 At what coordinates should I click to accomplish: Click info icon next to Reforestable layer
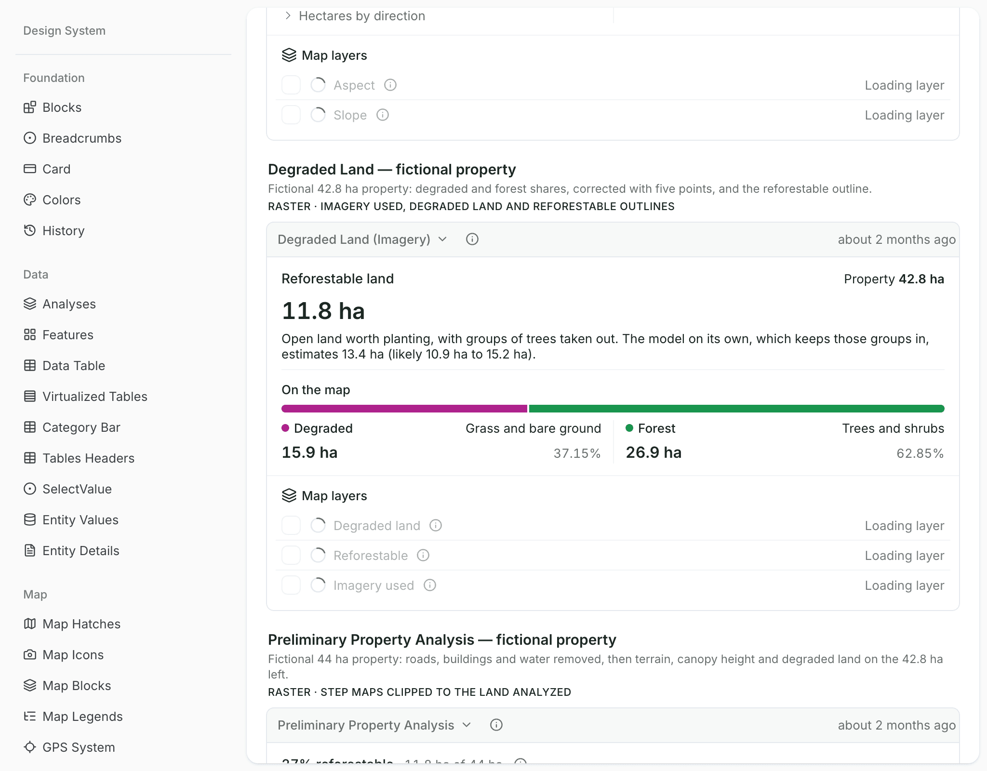tap(423, 556)
